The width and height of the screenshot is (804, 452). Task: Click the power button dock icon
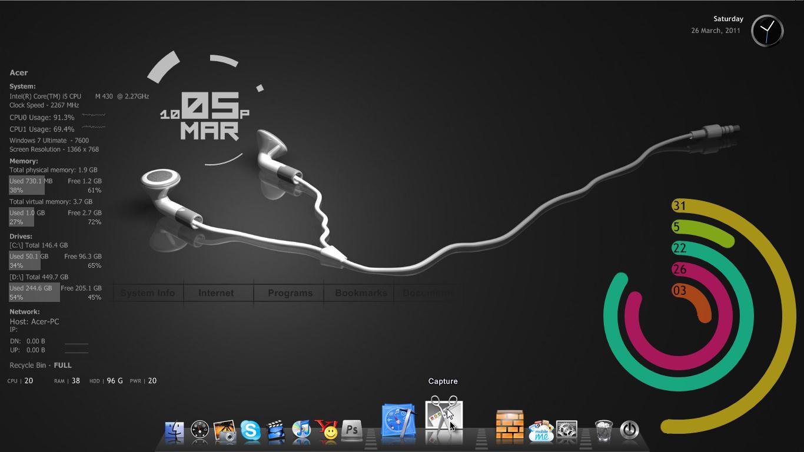click(x=629, y=430)
